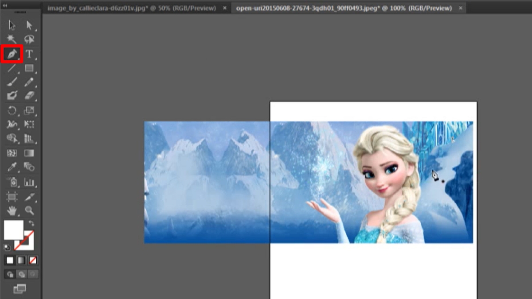
Task: Select the Direct Selection tool
Action: point(29,26)
